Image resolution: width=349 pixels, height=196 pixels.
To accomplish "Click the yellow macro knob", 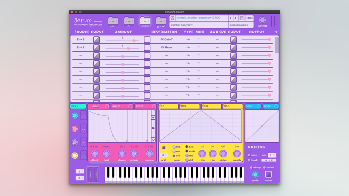I will [x=75, y=155].
